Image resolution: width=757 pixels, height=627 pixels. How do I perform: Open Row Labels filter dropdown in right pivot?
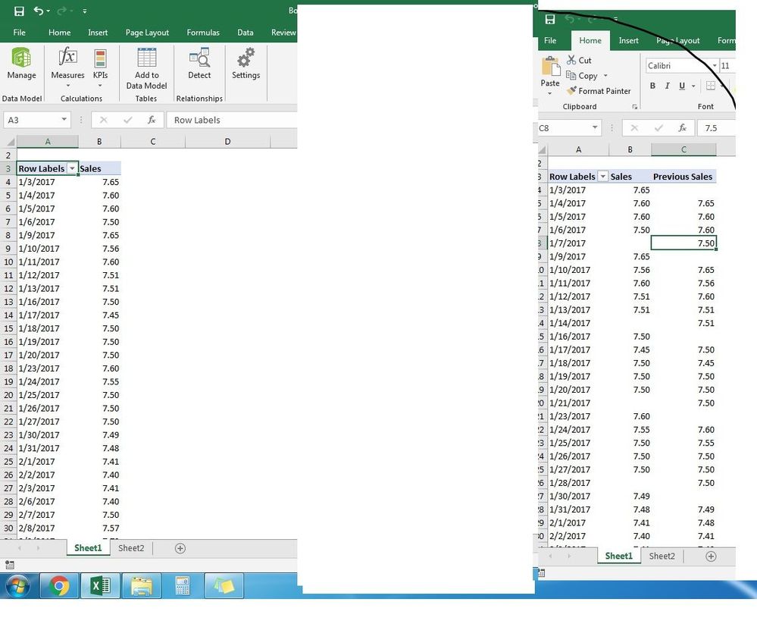coord(602,177)
